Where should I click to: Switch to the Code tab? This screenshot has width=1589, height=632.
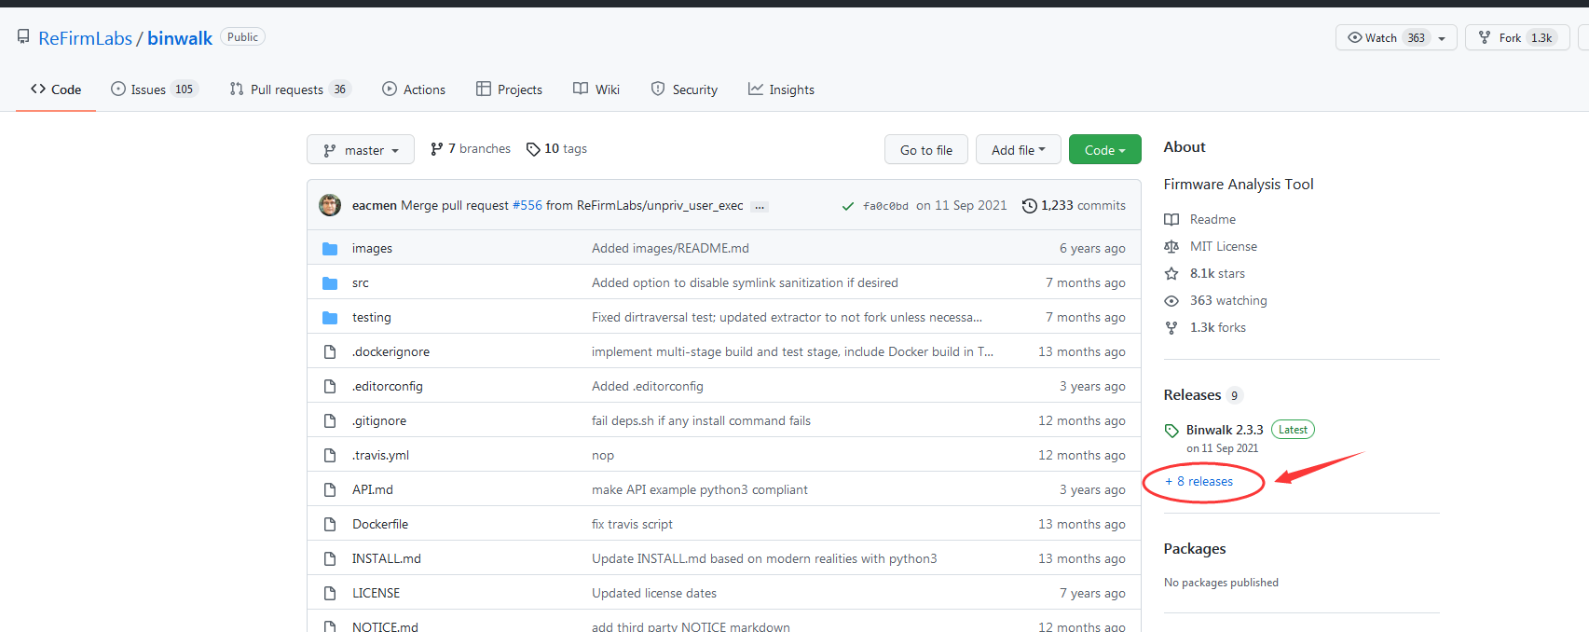click(x=56, y=89)
